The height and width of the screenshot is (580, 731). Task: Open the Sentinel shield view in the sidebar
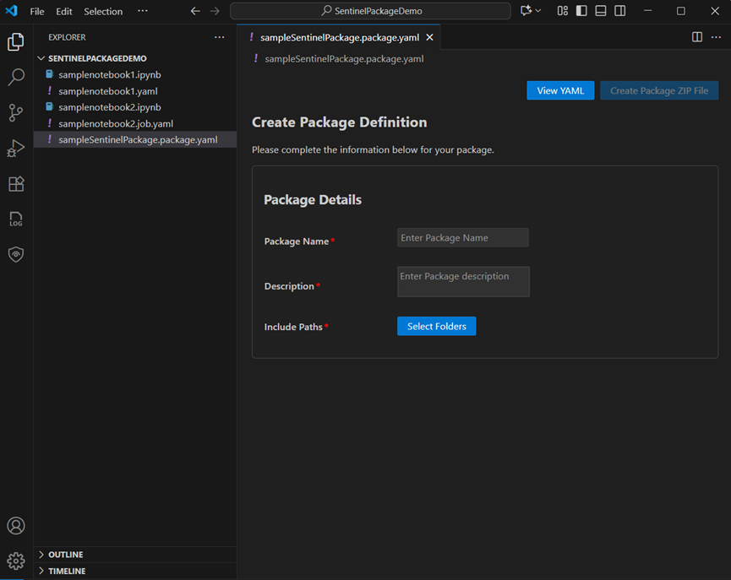[15, 254]
